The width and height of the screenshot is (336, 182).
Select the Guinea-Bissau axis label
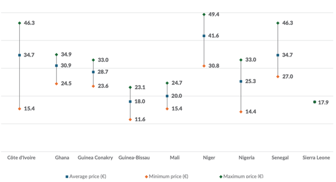(134, 158)
